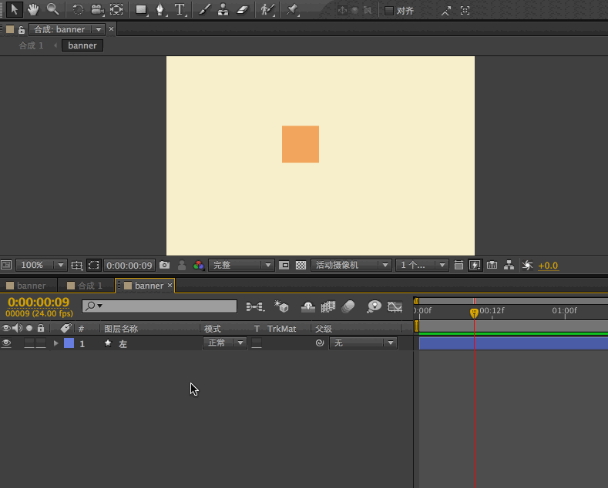Open the 无 parent layer dropdown
The image size is (608, 488).
363,343
